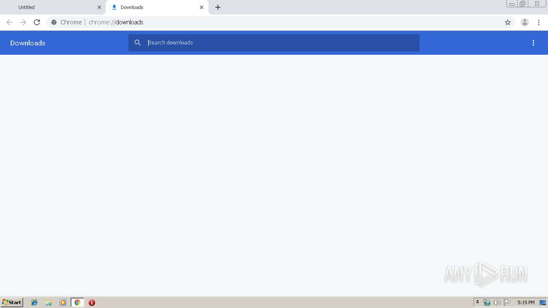Open Action Center flag icon
Viewport: 548px width, 308px height.
(507, 302)
